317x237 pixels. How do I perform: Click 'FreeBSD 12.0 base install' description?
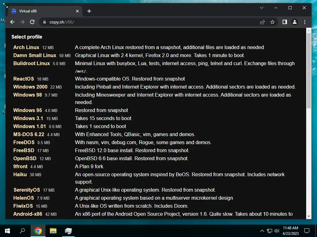click(x=132, y=151)
